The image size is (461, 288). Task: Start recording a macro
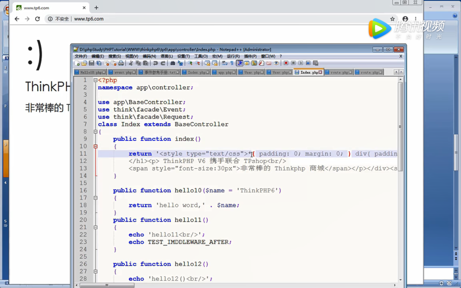pos(286,63)
